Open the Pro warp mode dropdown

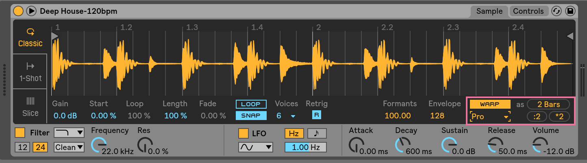pos(490,117)
